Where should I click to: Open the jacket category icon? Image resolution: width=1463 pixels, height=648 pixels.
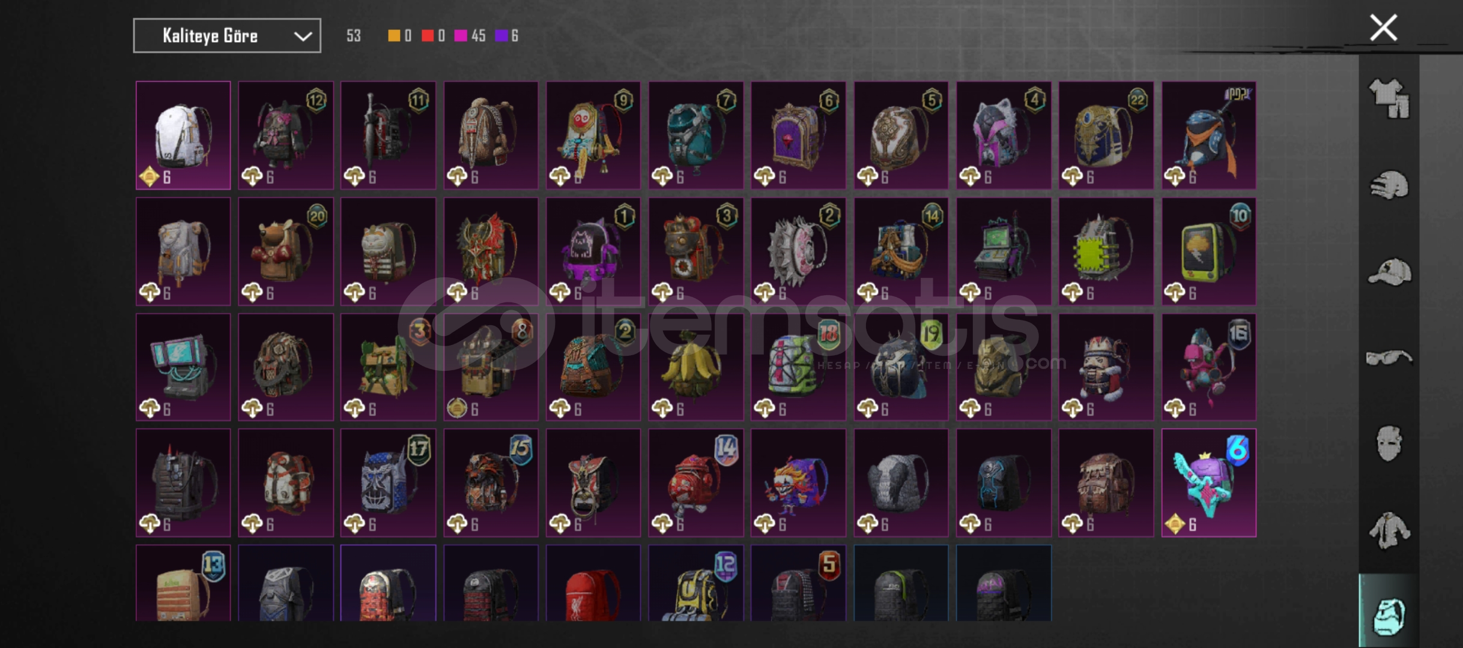click(x=1389, y=530)
